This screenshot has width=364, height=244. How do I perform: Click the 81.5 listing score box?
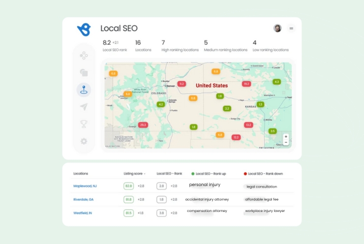click(129, 213)
